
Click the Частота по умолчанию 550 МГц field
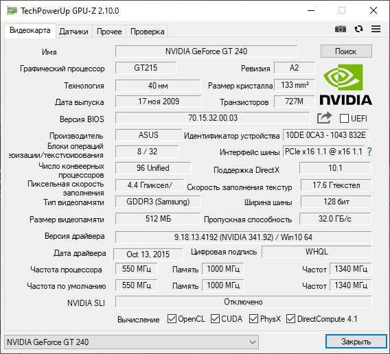point(137,285)
